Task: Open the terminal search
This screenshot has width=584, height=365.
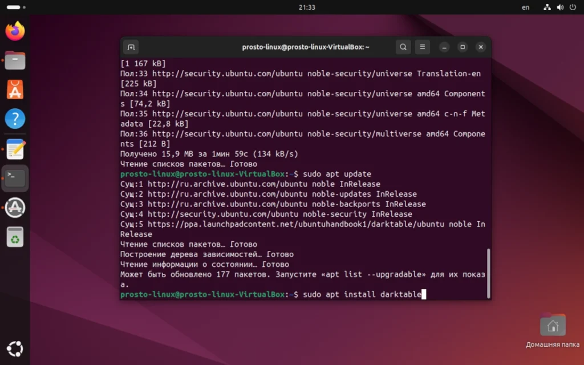Action: [x=403, y=47]
